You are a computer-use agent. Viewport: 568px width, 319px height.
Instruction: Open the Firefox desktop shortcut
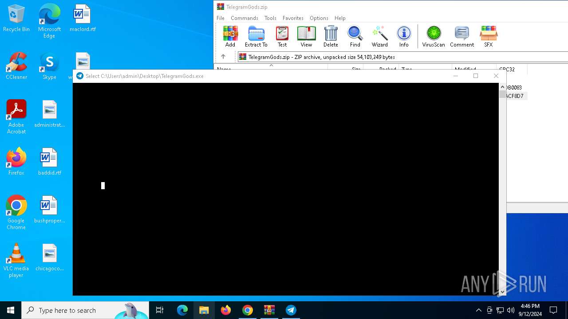point(16,162)
